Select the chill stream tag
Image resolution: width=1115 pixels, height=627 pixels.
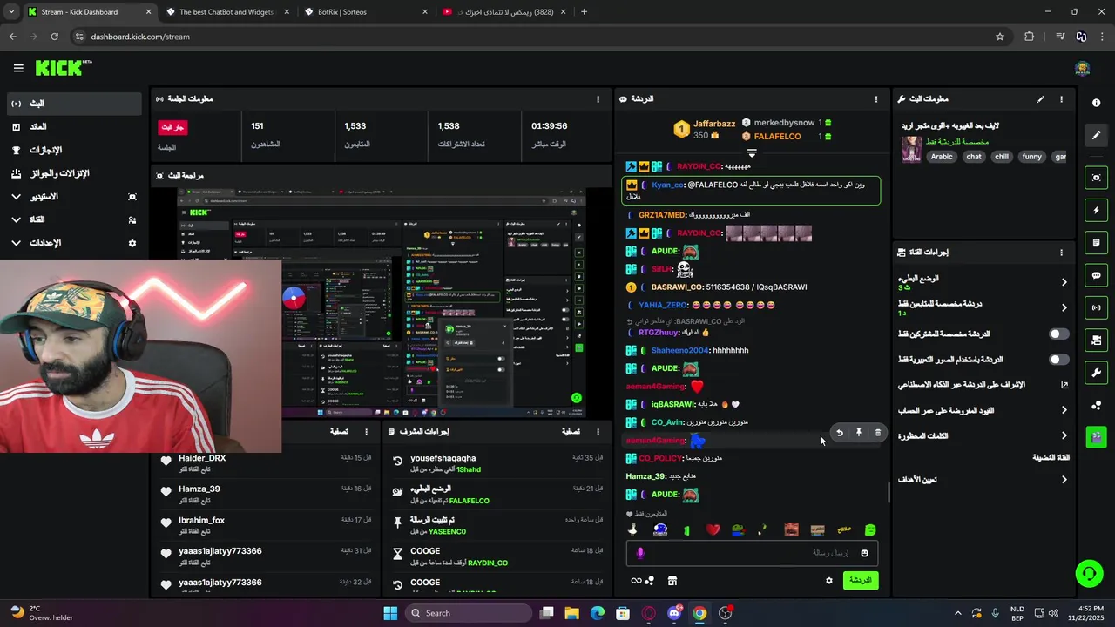pyautogui.click(x=1001, y=157)
